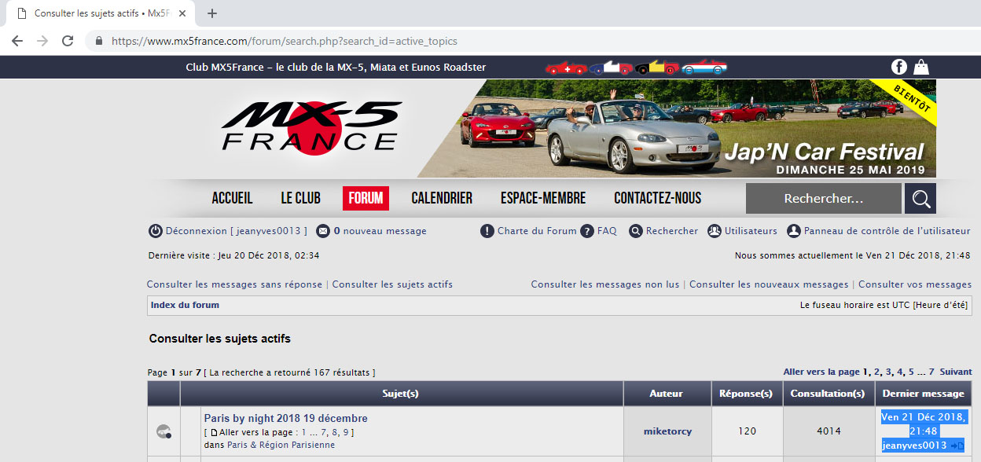The image size is (981, 462).
Task: Click the browser forward arrow
Action: [42, 41]
